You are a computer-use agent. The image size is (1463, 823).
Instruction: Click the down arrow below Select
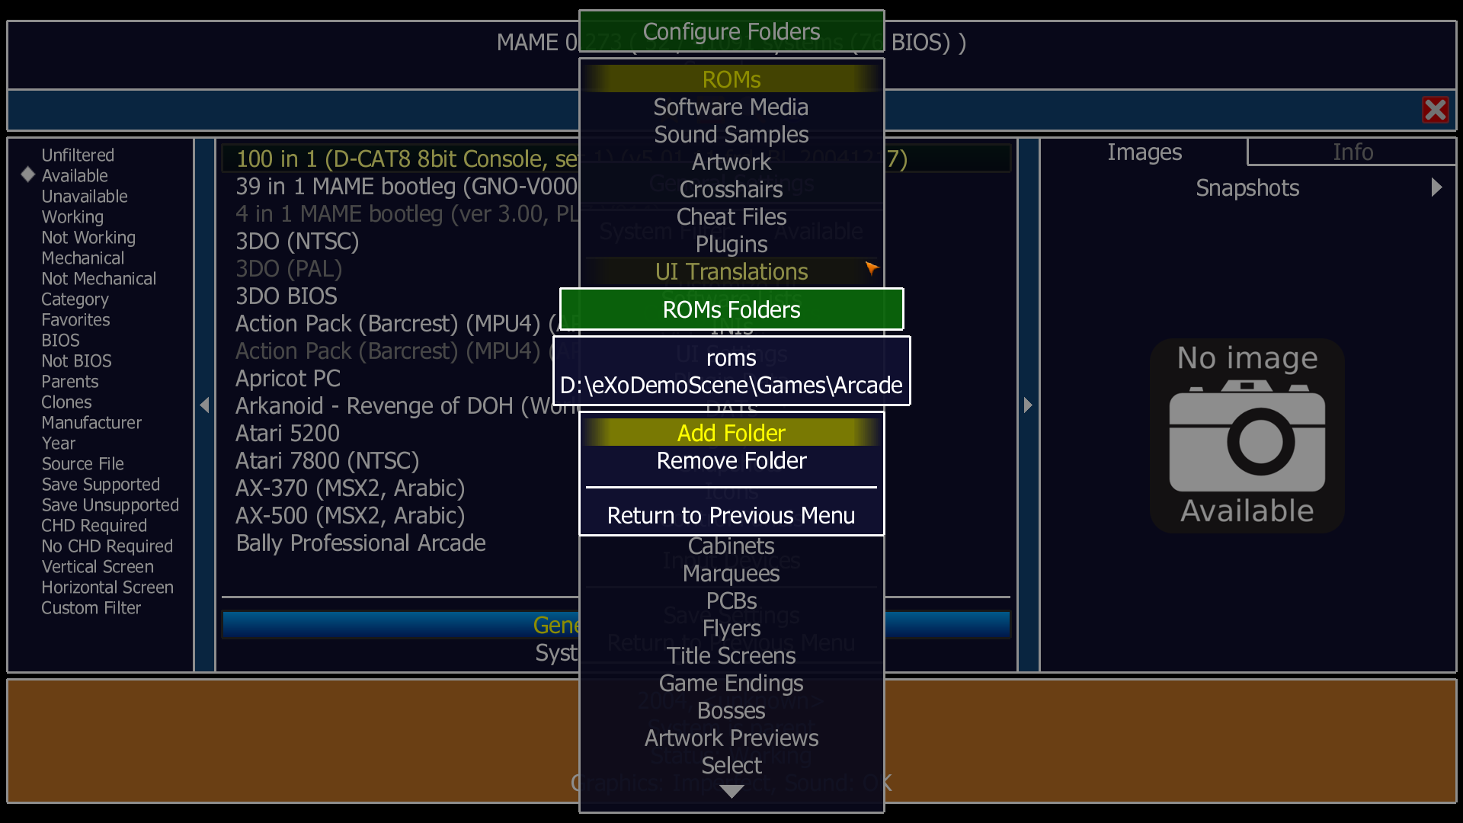pyautogui.click(x=731, y=792)
